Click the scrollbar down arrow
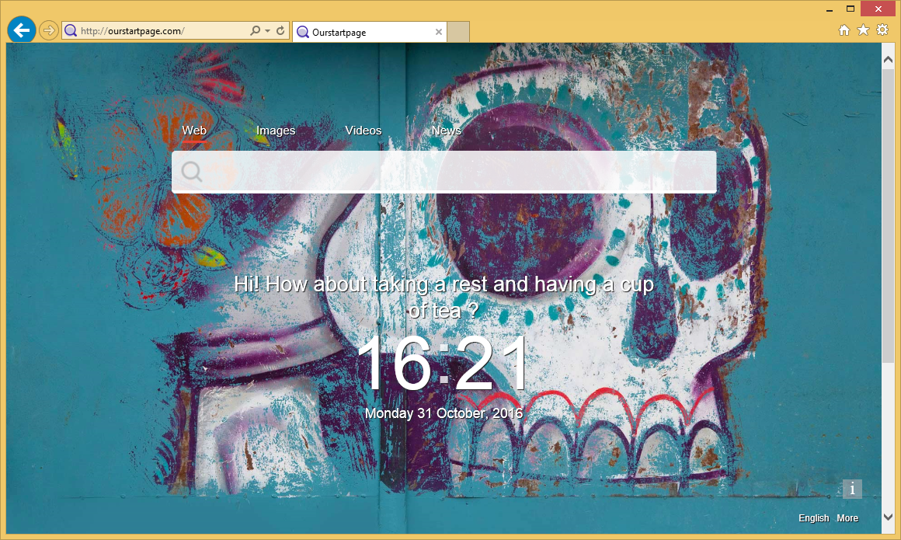Screen dimensions: 901x540 coord(888,517)
